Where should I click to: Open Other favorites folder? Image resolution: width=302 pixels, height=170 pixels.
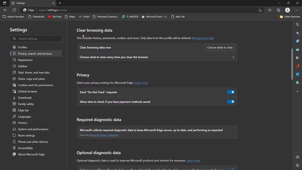[290, 17]
